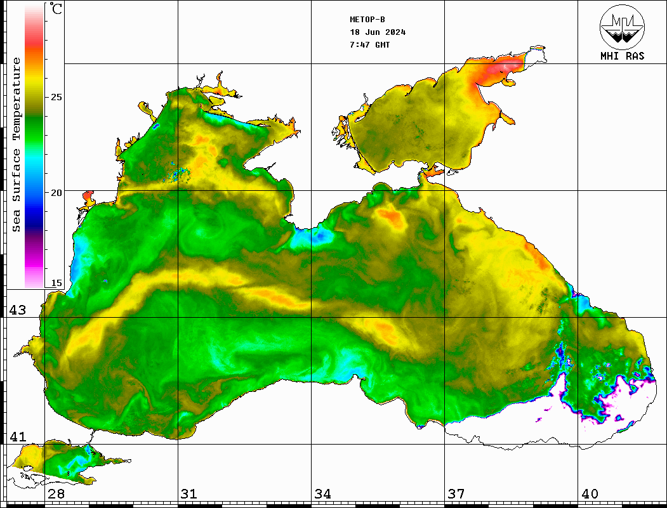Click the '25' tick on temperature scale

click(56, 97)
